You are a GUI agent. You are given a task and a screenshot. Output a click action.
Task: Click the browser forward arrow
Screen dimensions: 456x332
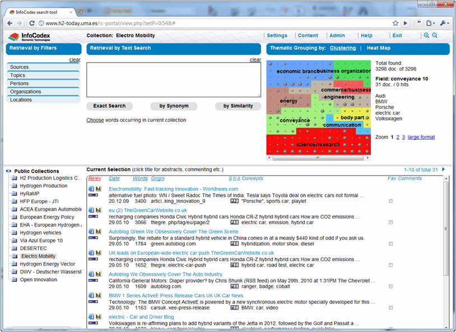(x=20, y=23)
